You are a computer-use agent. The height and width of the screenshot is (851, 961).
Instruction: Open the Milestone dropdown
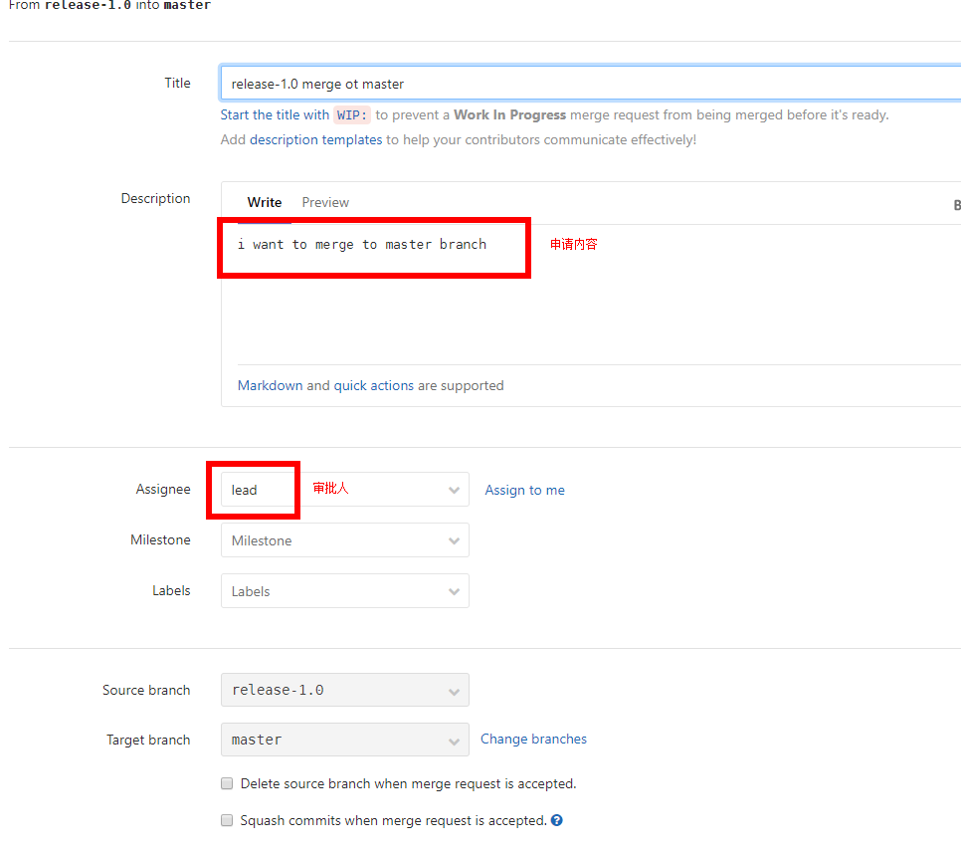tap(345, 540)
